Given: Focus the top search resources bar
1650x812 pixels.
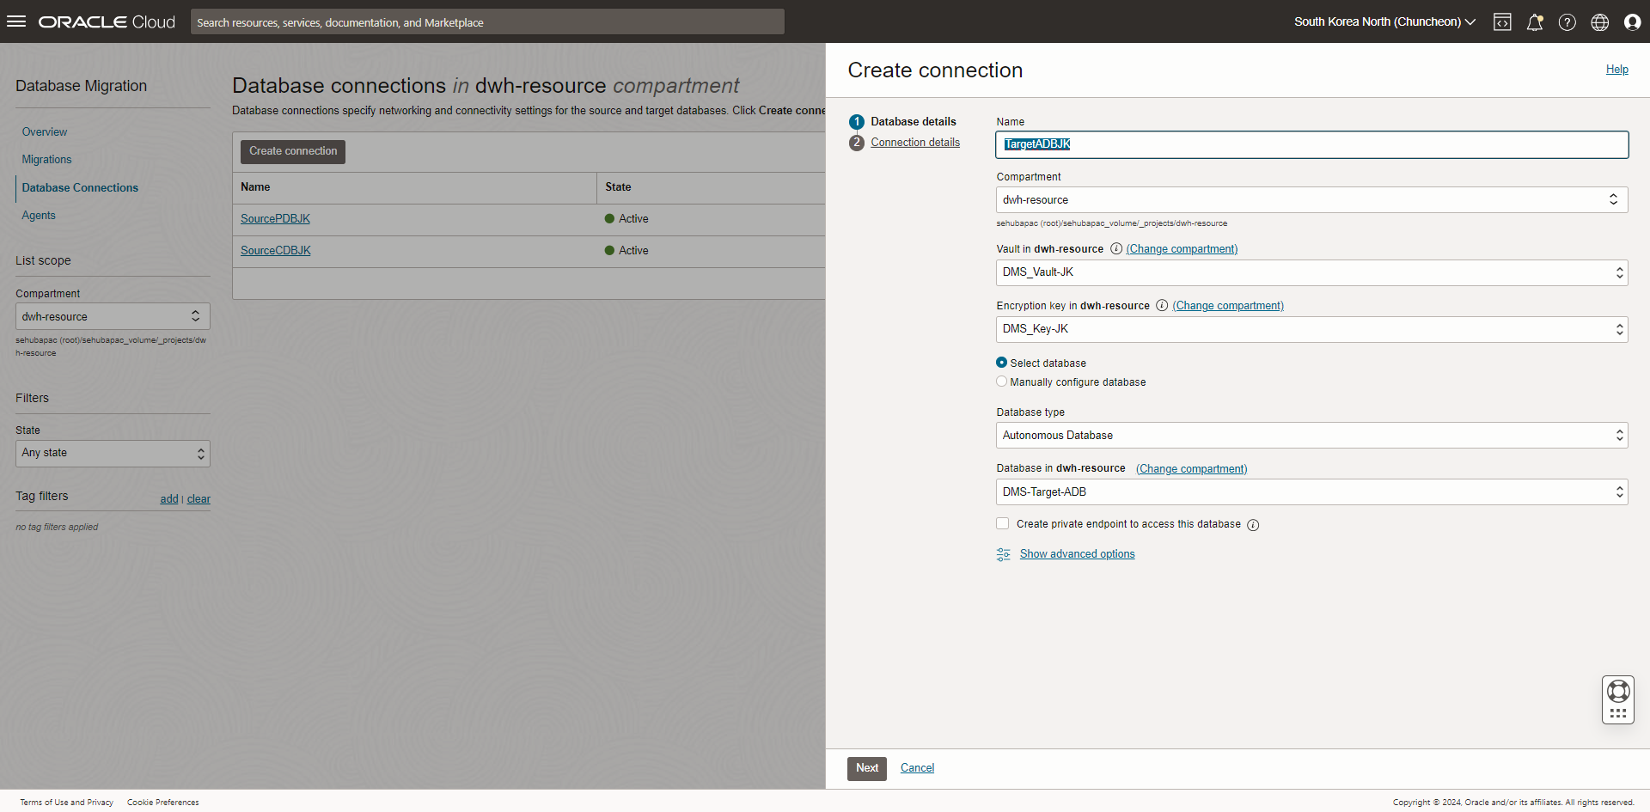Looking at the screenshot, I should click(487, 22).
